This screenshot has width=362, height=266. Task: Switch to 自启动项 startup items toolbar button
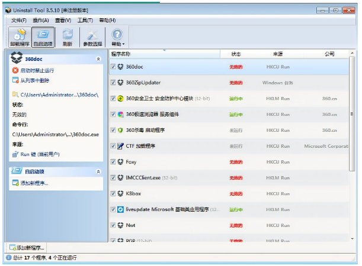[43, 37]
